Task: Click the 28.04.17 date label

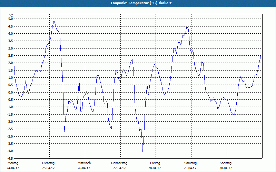Action: 155,168
